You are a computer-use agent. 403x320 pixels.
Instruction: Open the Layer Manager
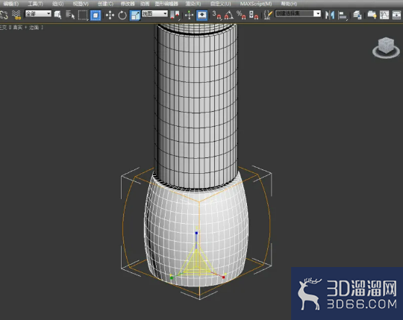[357, 15]
